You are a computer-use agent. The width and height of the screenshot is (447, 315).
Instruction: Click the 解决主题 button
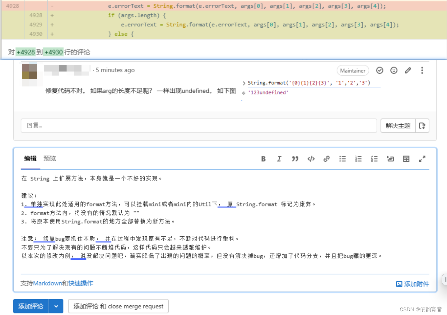click(398, 126)
